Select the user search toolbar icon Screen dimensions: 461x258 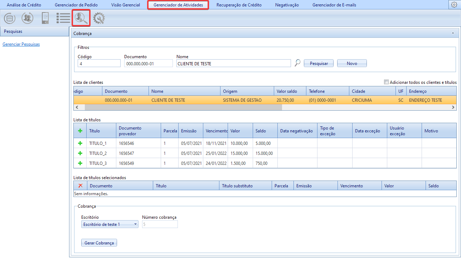[x=81, y=18]
